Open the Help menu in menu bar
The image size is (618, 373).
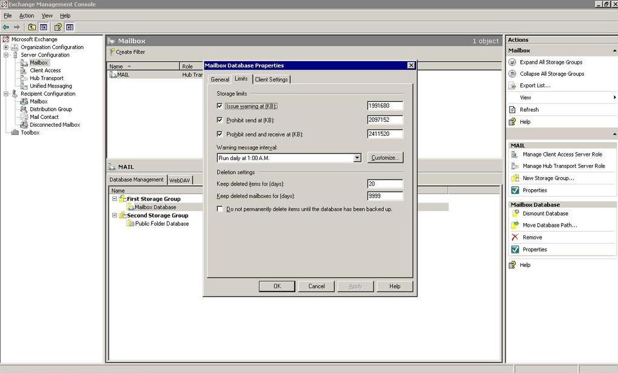[x=65, y=16]
